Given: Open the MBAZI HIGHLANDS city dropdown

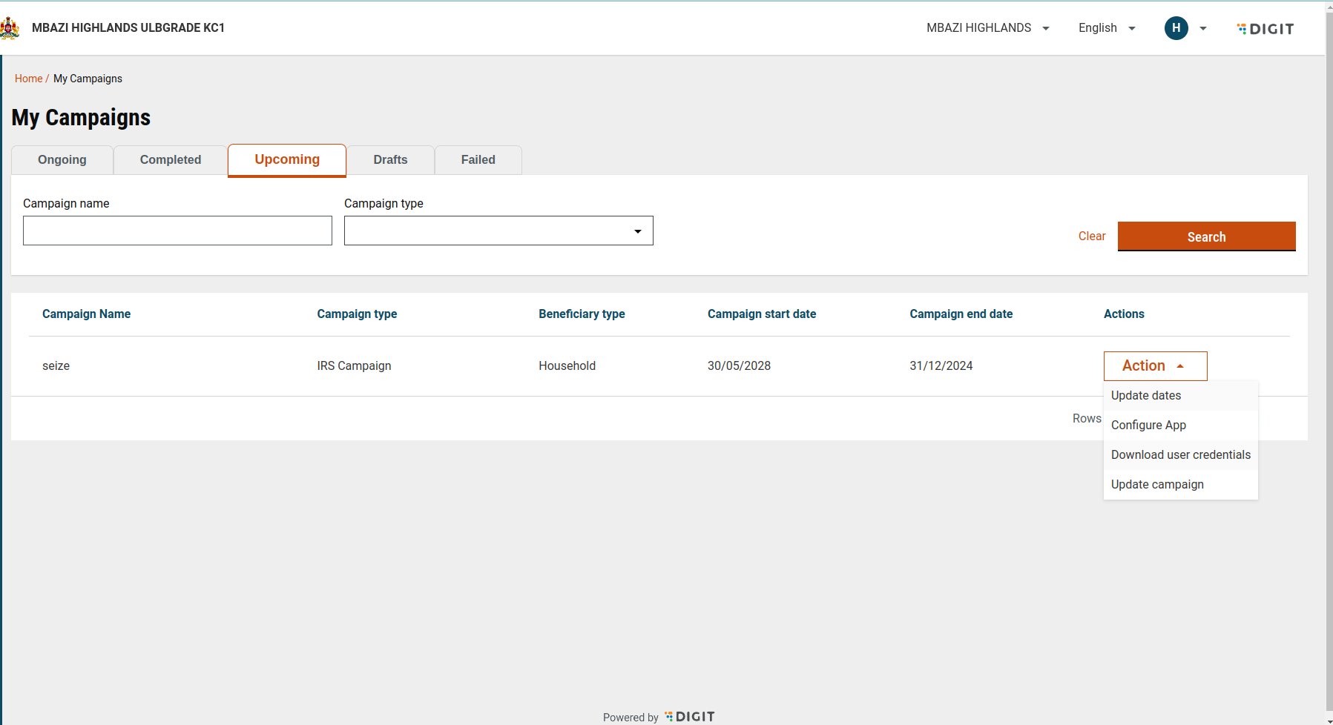Looking at the screenshot, I should pyautogui.click(x=987, y=28).
